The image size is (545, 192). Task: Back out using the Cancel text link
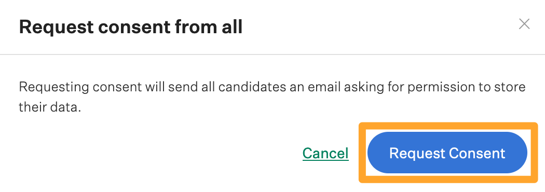(325, 153)
